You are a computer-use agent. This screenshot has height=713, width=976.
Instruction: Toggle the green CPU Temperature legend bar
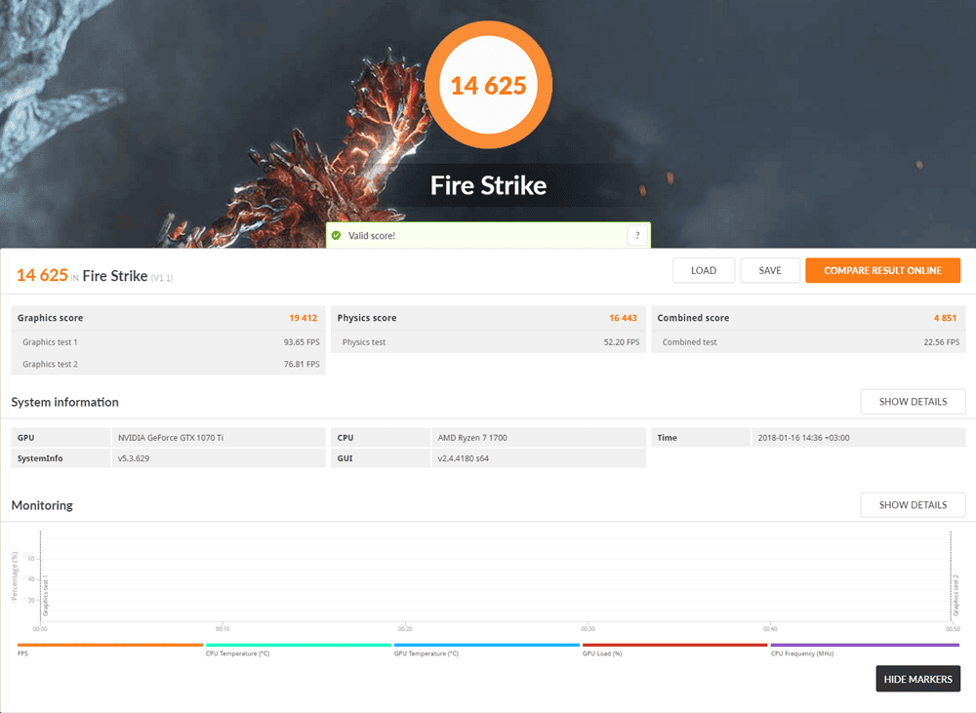click(298, 645)
